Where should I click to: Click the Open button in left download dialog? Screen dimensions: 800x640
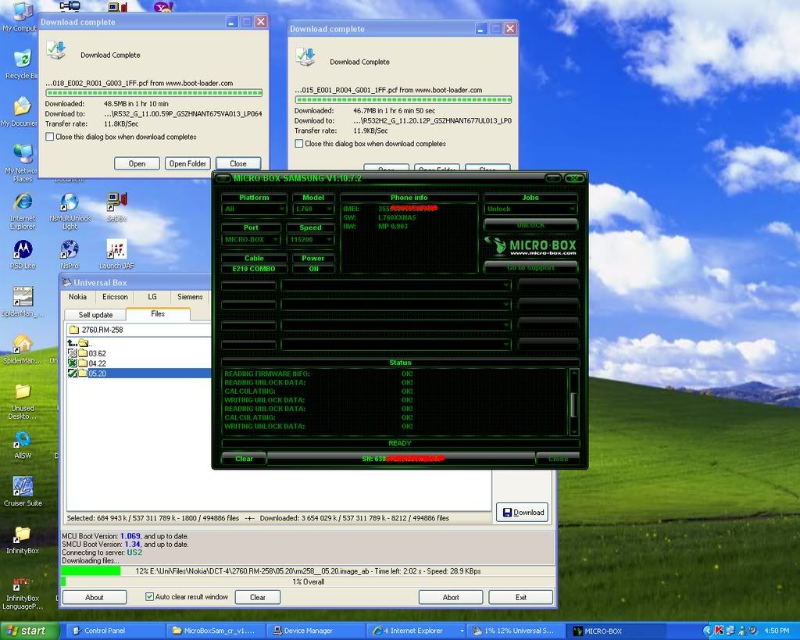click(x=137, y=163)
